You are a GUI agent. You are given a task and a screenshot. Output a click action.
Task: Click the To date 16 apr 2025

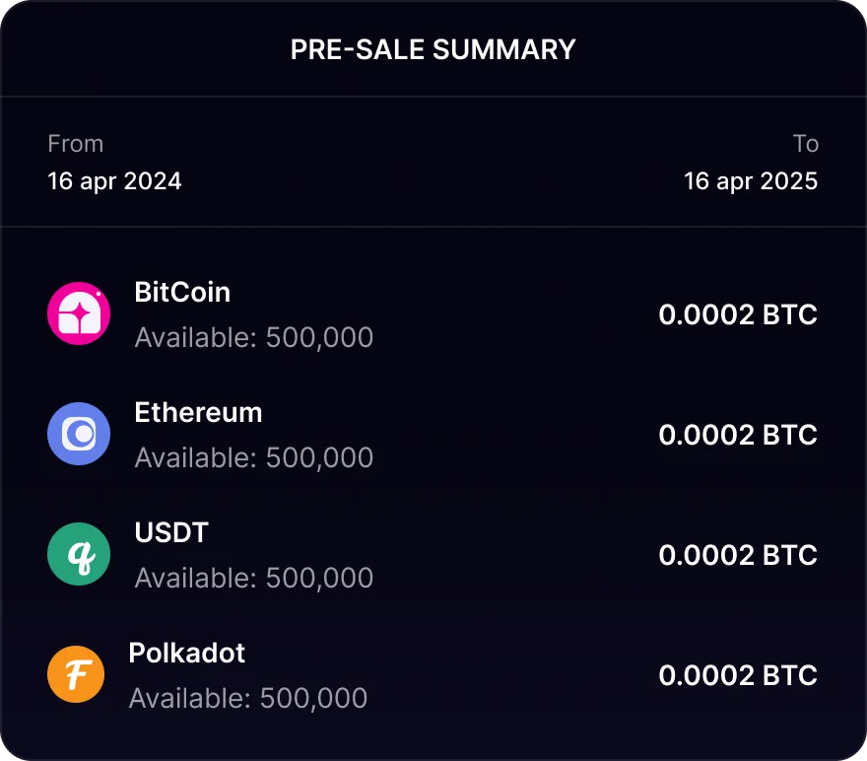coord(751,180)
